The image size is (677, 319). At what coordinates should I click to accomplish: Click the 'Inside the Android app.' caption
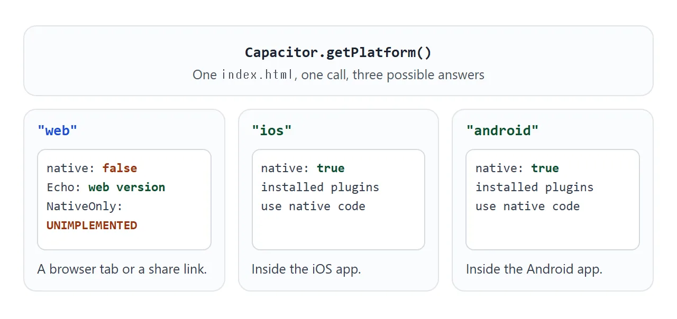tap(534, 269)
